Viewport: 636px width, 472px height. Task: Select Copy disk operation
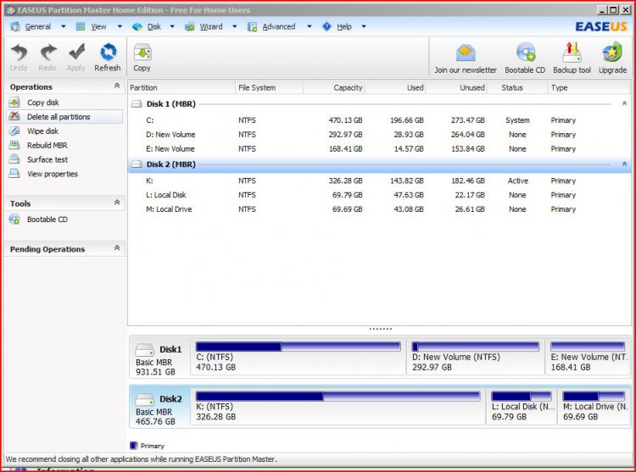click(x=42, y=103)
